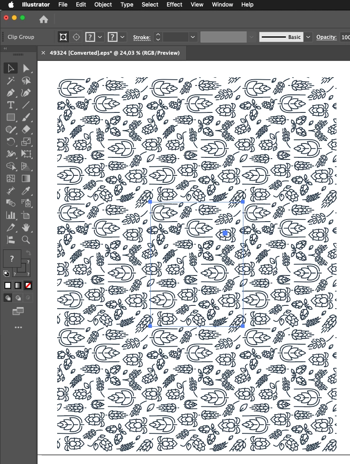Viewport: 350px width, 464px height.
Task: Choose the Lasso tool
Action: click(x=26, y=81)
